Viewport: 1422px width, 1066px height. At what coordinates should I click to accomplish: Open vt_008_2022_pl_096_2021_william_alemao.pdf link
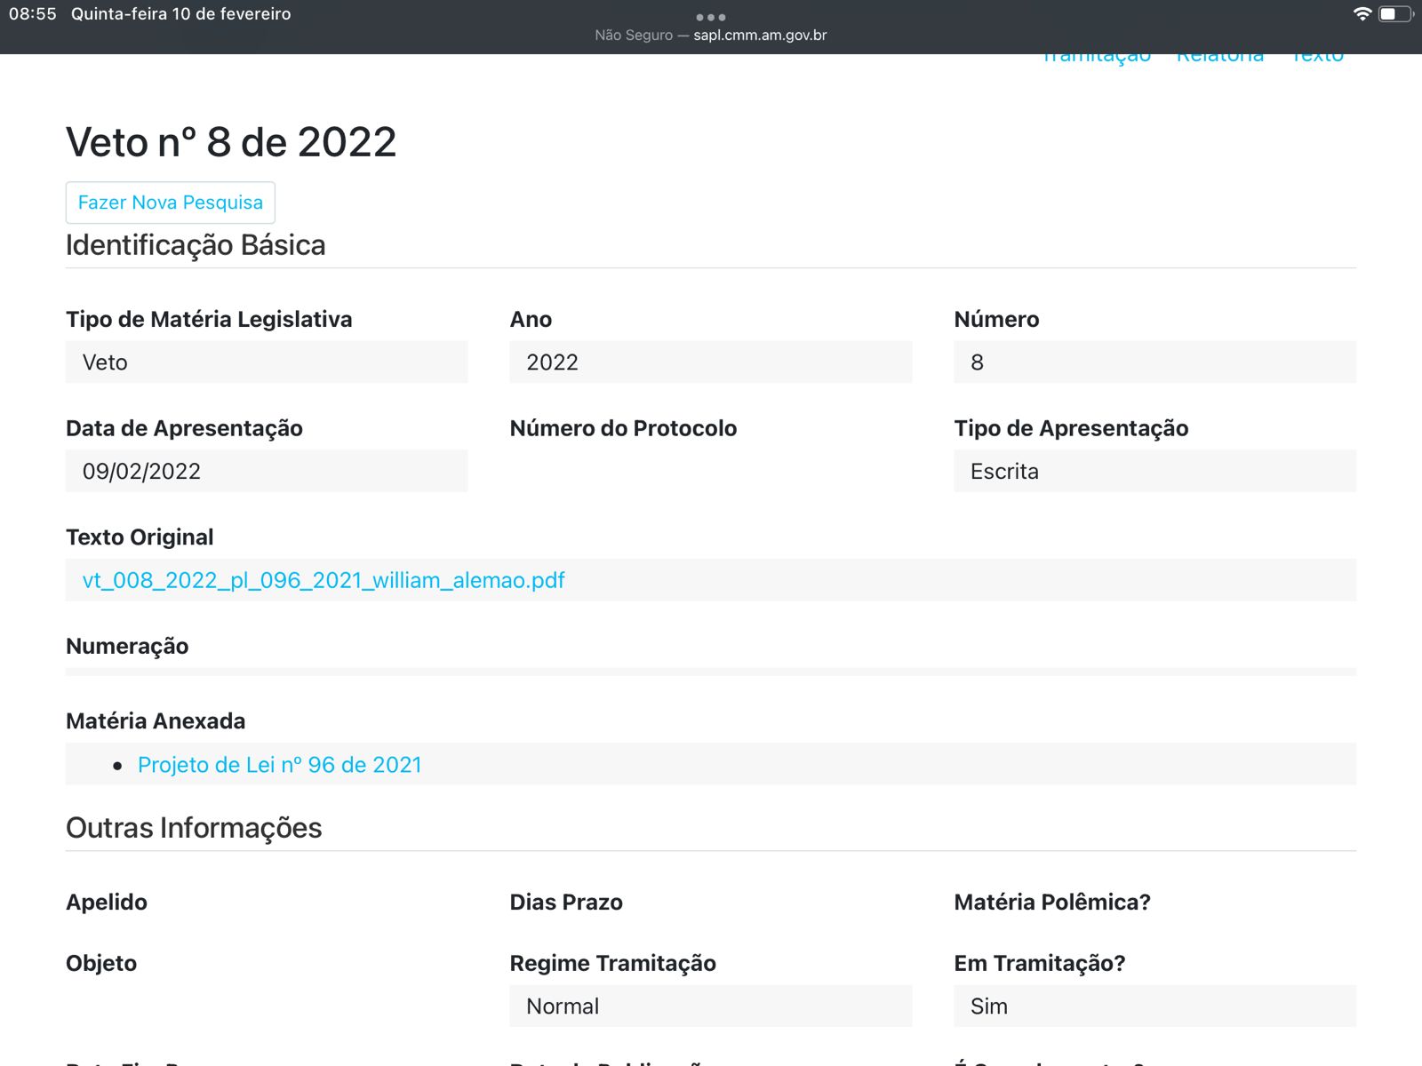pos(324,580)
